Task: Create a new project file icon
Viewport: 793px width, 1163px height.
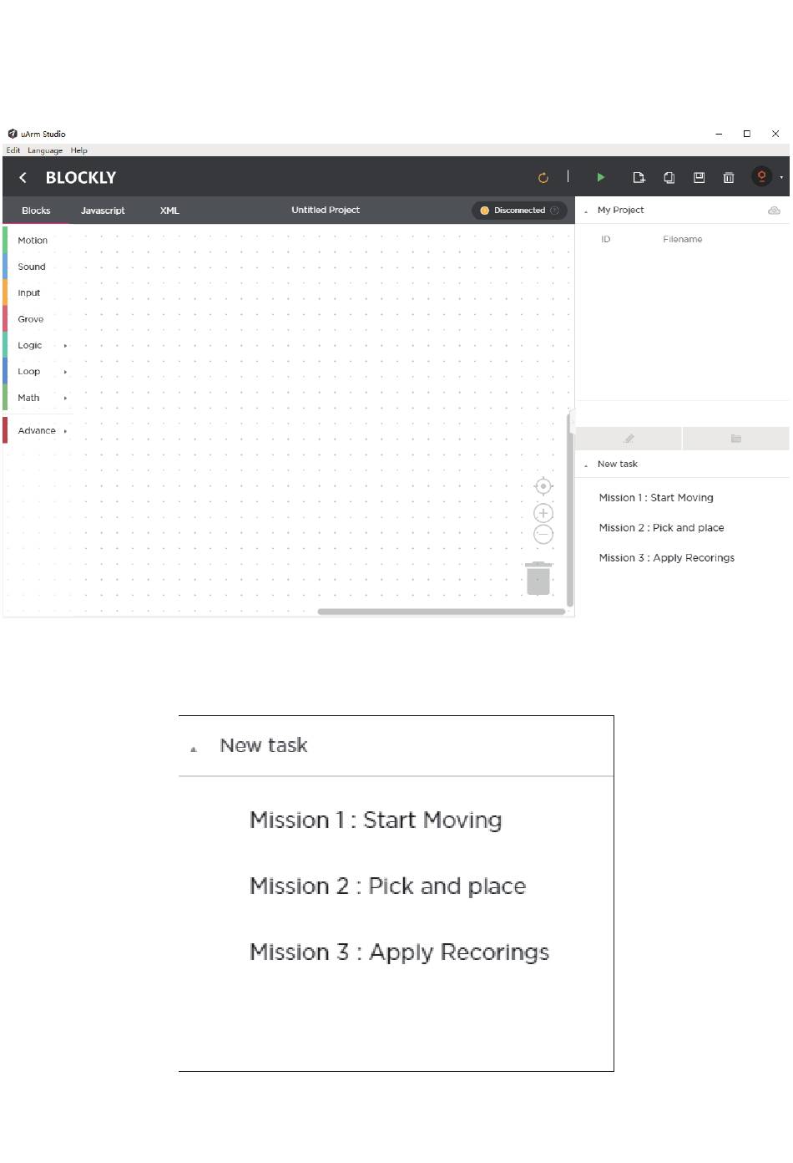Action: pos(639,177)
